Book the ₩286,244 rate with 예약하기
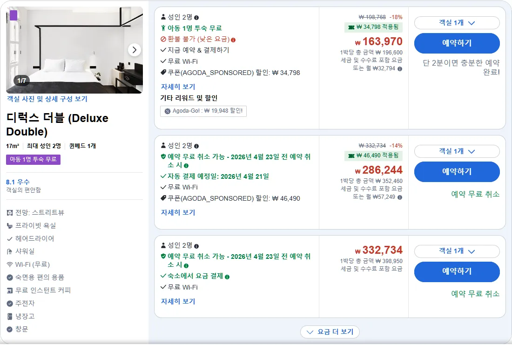 (x=457, y=171)
